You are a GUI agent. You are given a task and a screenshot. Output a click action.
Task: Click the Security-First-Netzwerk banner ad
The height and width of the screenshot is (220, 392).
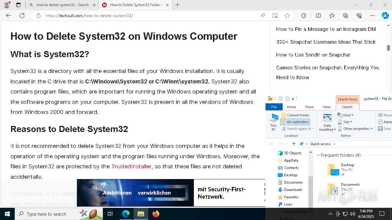pos(171,193)
